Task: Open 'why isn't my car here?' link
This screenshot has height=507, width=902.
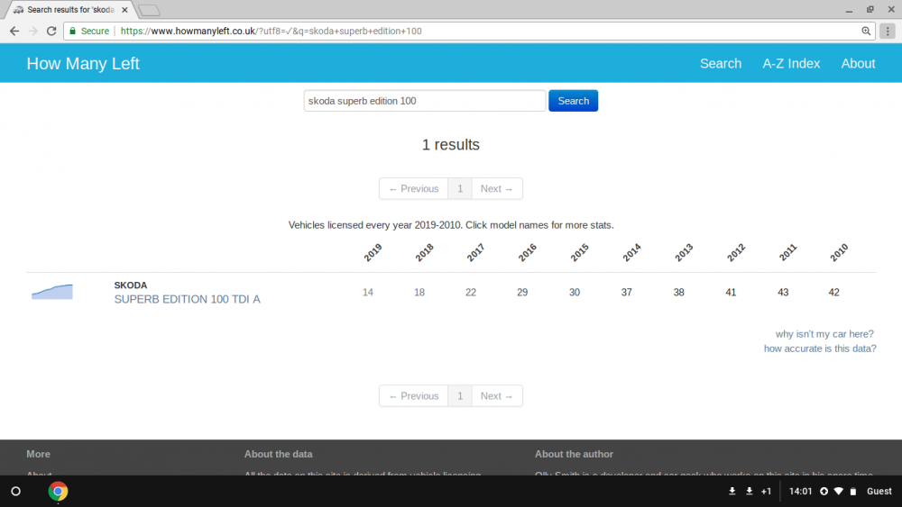Action: click(824, 334)
